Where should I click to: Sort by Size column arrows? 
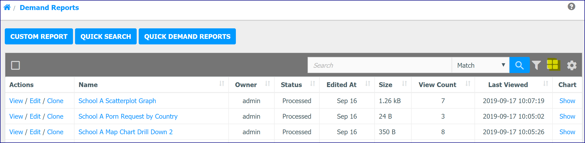404,84
